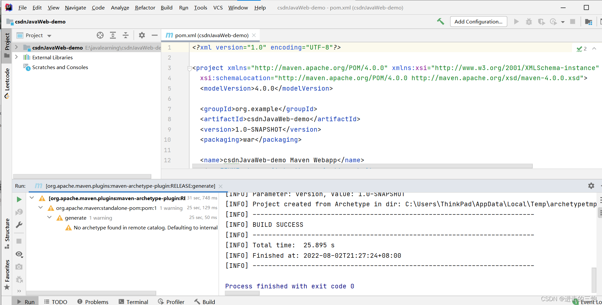Toggle the Profiler tool window button

(171, 302)
